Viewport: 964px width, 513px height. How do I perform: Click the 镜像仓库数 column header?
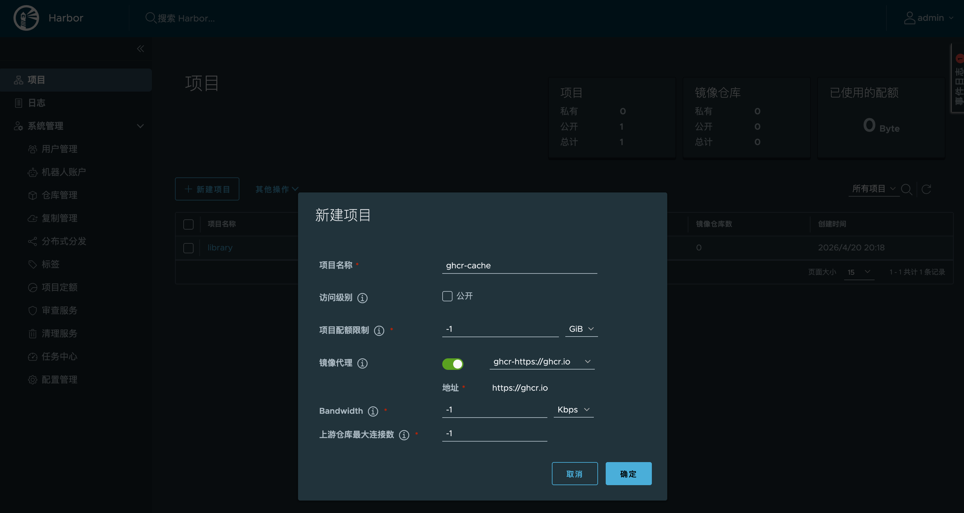tap(714, 224)
